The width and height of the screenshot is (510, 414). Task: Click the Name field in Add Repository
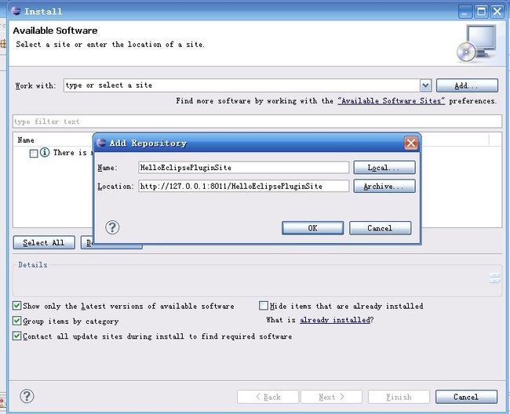click(x=243, y=167)
